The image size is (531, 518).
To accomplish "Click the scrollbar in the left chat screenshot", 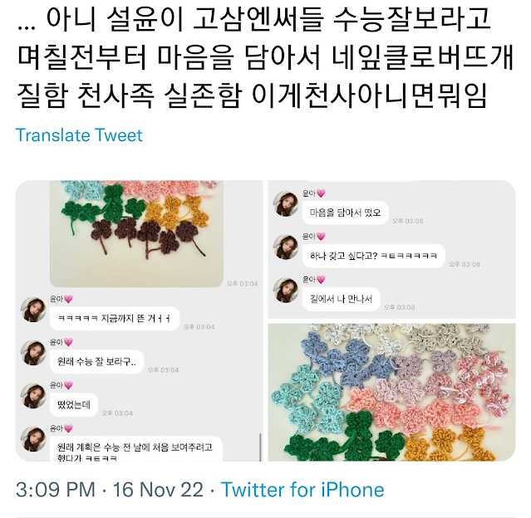I will (x=260, y=447).
